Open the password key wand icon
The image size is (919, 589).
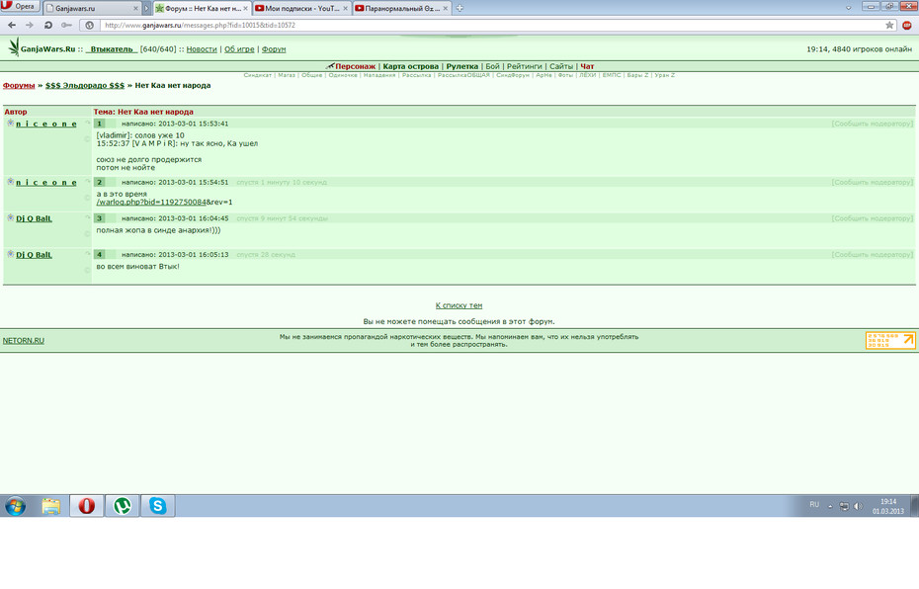click(67, 26)
